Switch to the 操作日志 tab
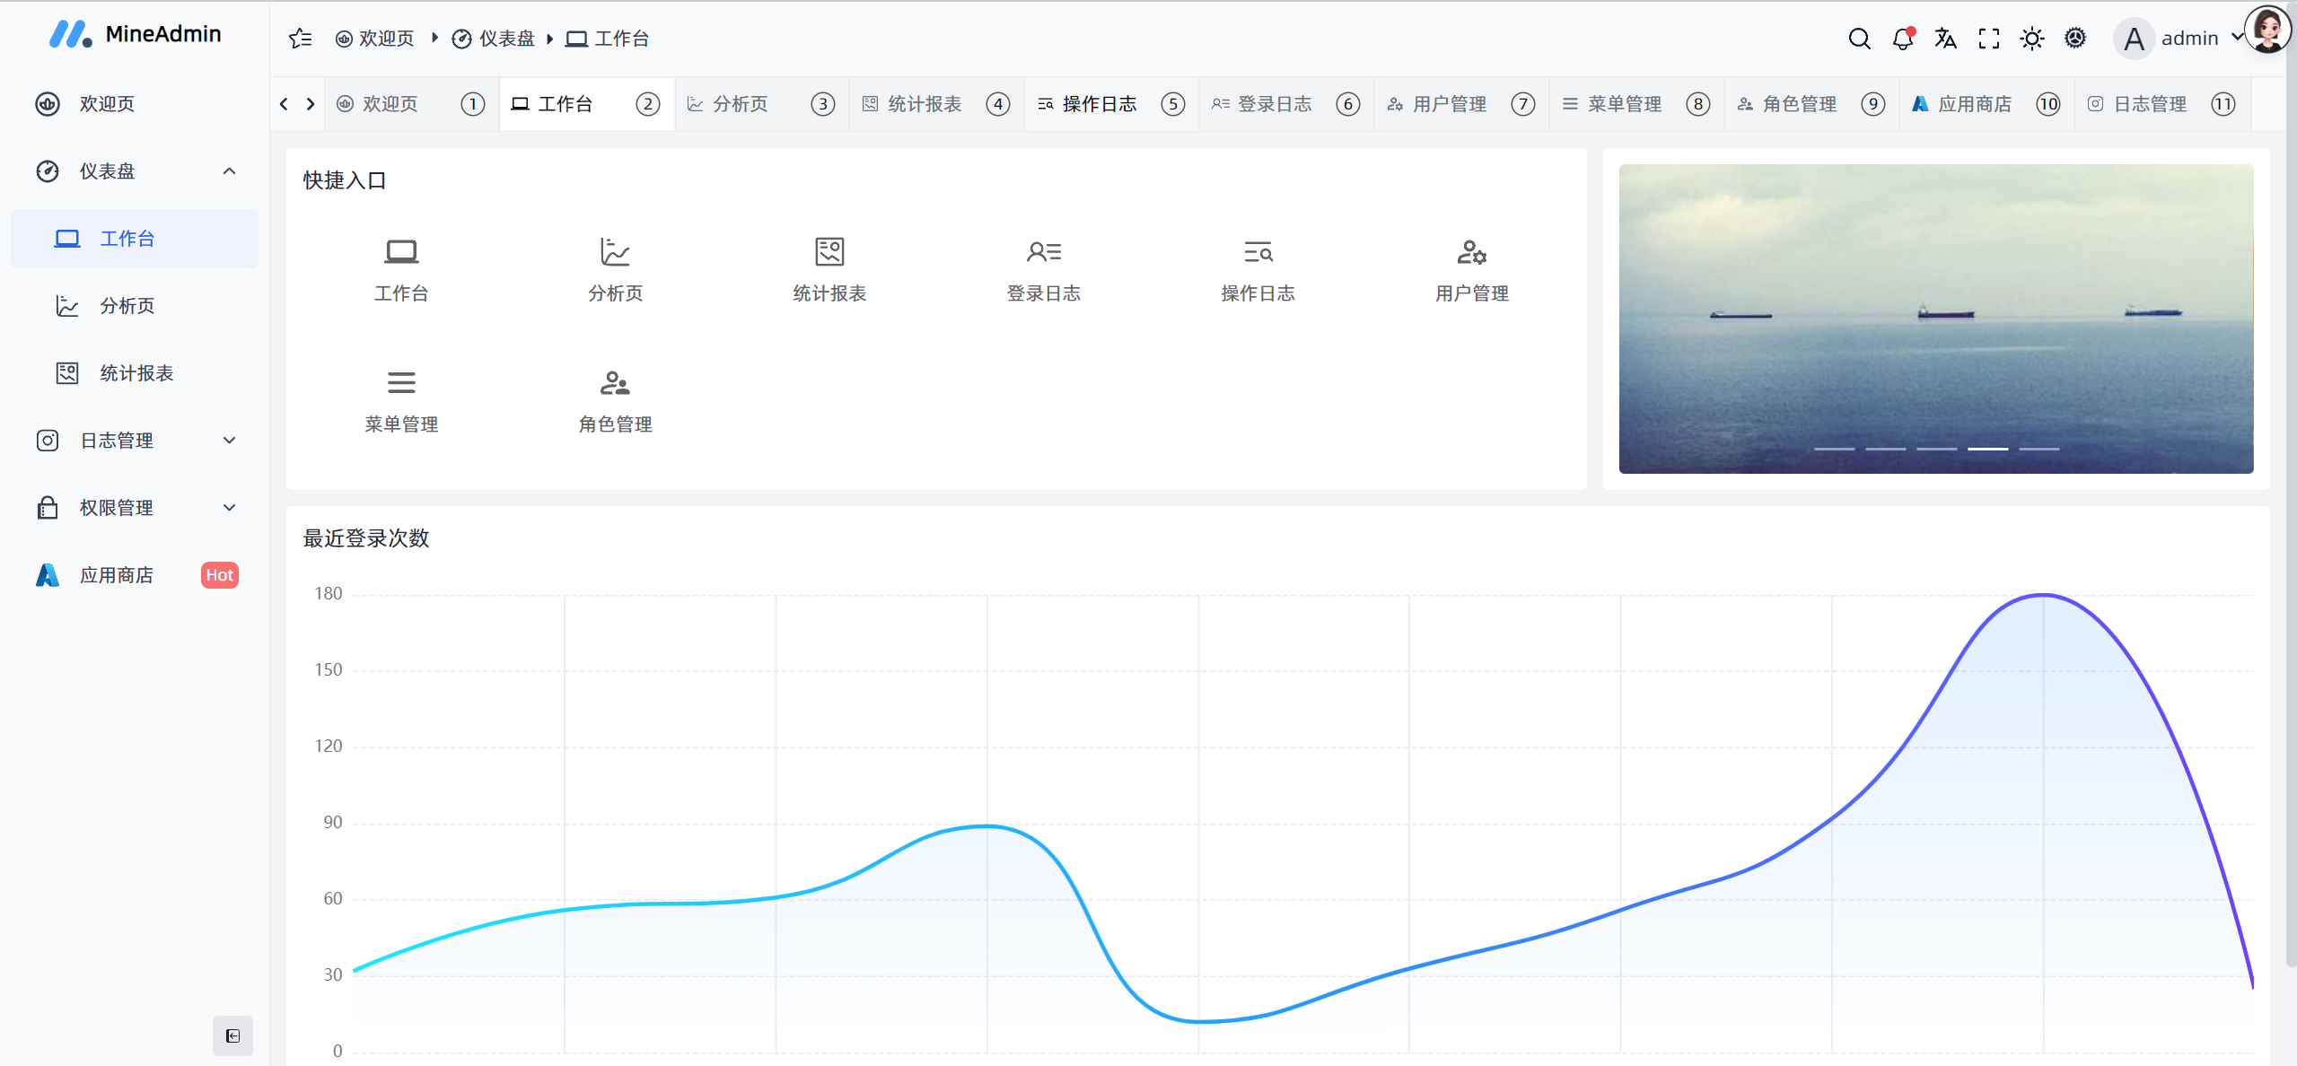Viewport: 2297px width, 1066px height. [x=1097, y=103]
